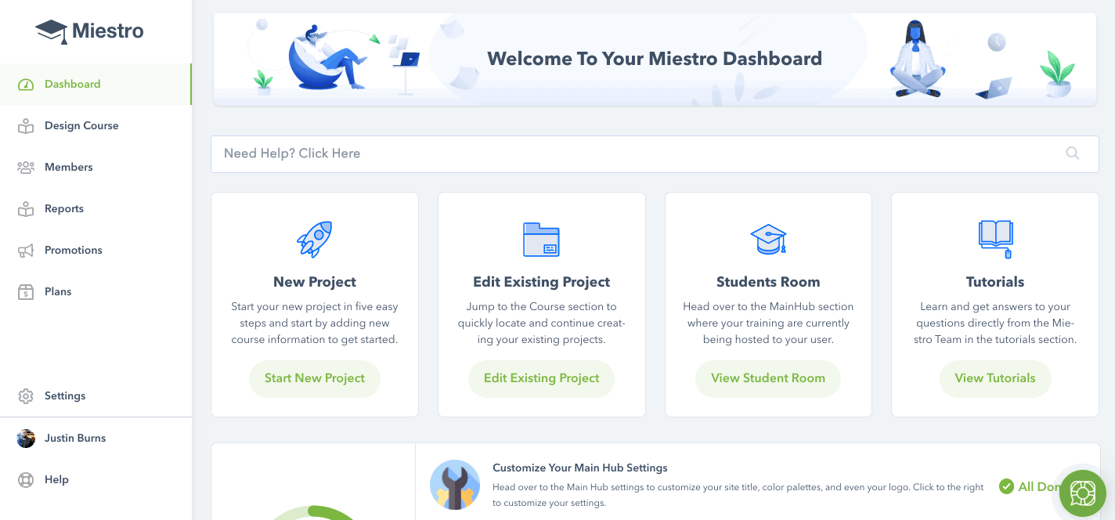
Task: Open Justin Burns account menu
Action: click(x=96, y=439)
